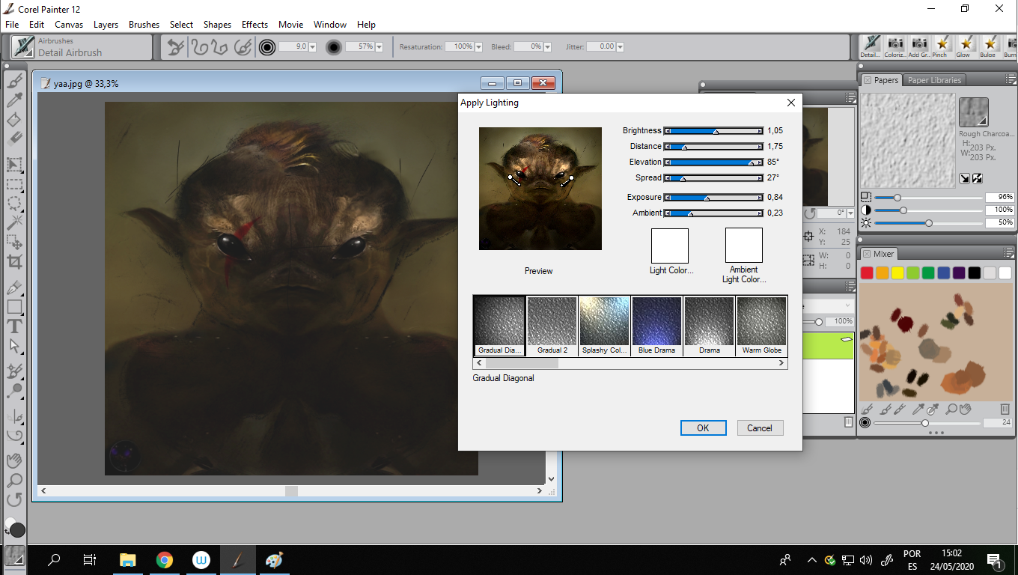Select the Paint Bucket tool

click(x=14, y=119)
